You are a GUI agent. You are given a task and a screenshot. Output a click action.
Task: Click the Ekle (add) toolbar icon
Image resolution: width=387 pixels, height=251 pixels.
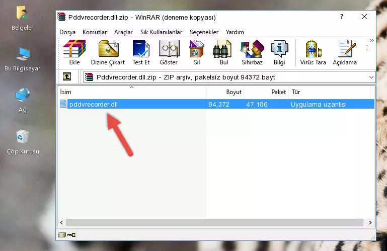[74, 52]
